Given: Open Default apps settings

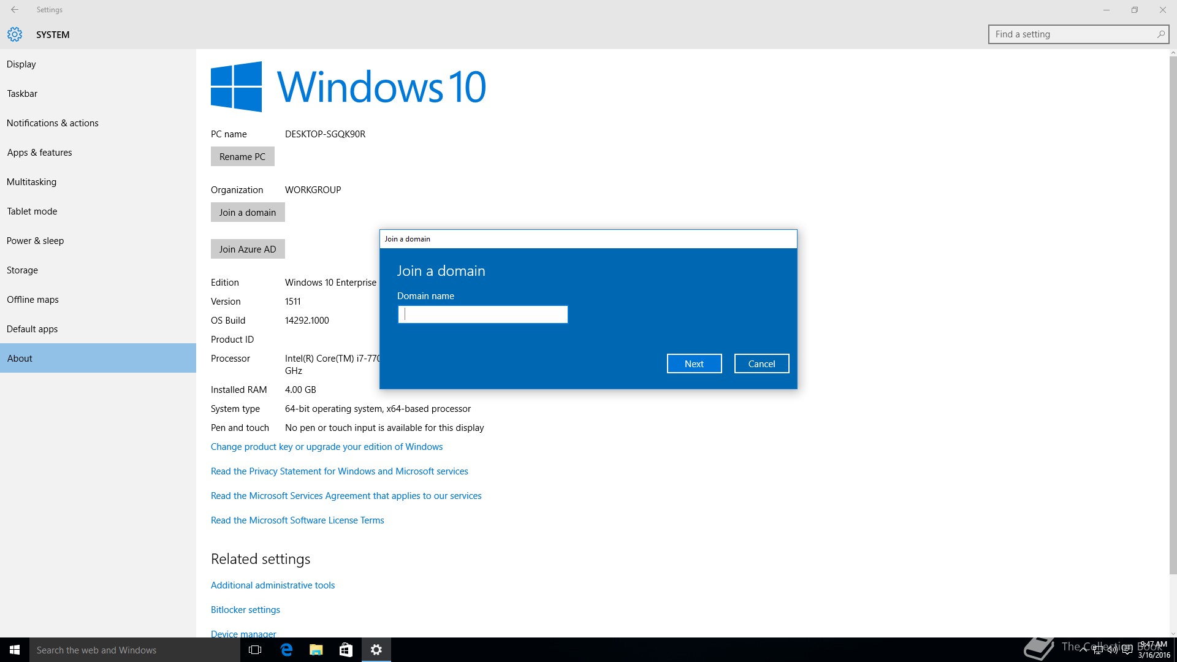Looking at the screenshot, I should tap(98, 329).
